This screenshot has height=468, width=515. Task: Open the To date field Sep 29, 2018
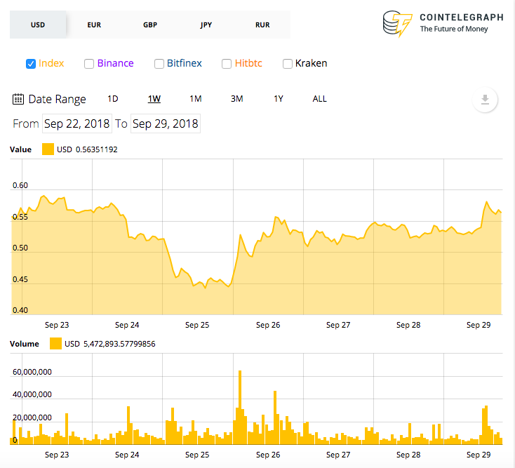pos(165,123)
